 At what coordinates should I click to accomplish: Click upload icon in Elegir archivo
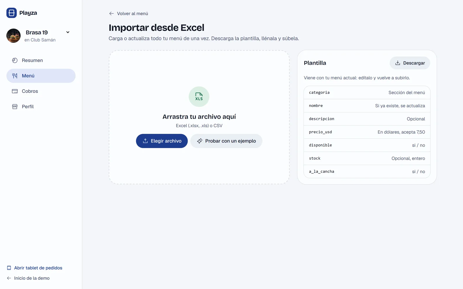[145, 141]
